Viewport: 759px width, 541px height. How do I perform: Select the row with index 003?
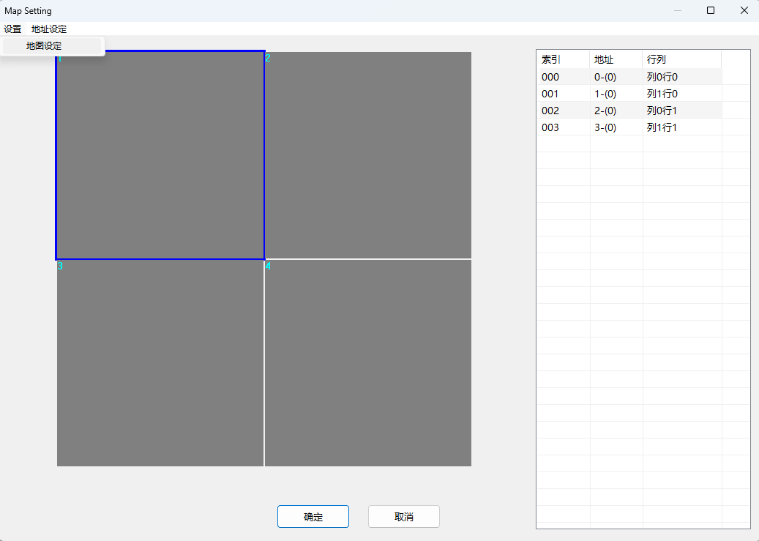coord(629,127)
